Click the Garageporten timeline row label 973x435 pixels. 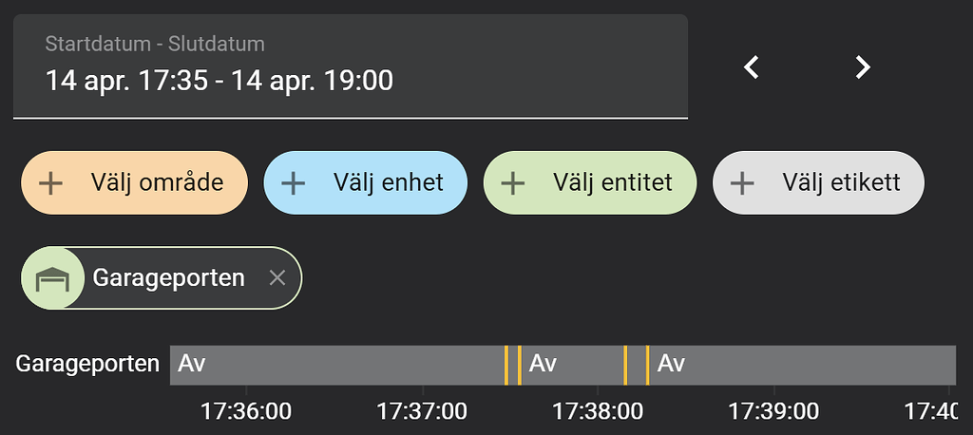click(x=87, y=365)
